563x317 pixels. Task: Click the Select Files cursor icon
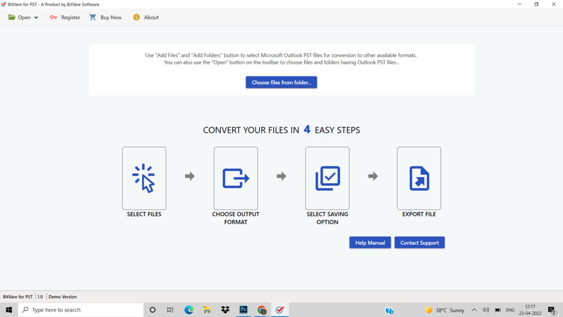coord(144,178)
